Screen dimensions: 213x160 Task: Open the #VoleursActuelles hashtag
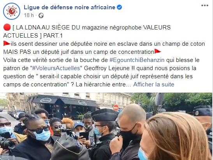(56, 68)
